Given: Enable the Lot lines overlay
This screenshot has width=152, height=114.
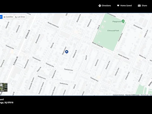Looking at the screenshot, I should [x=20, y=17].
